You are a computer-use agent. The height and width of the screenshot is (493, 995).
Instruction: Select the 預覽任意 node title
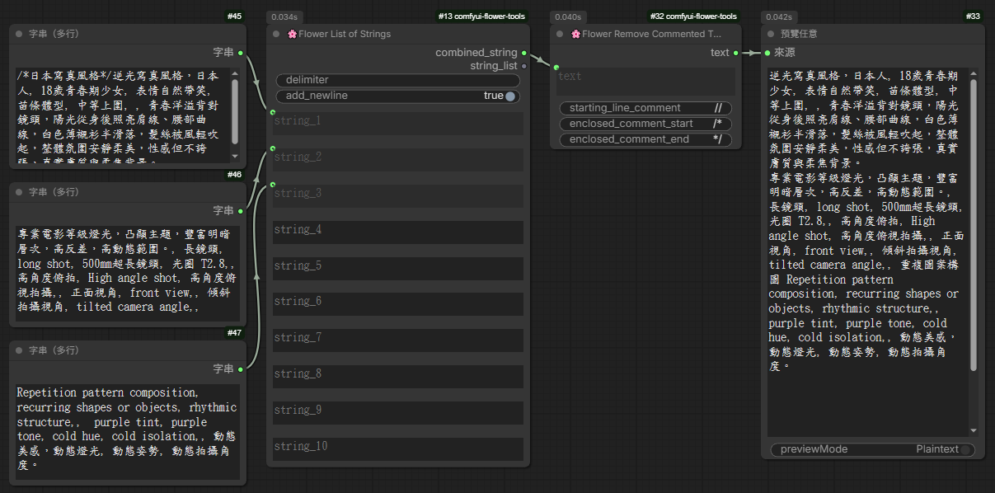click(x=799, y=34)
